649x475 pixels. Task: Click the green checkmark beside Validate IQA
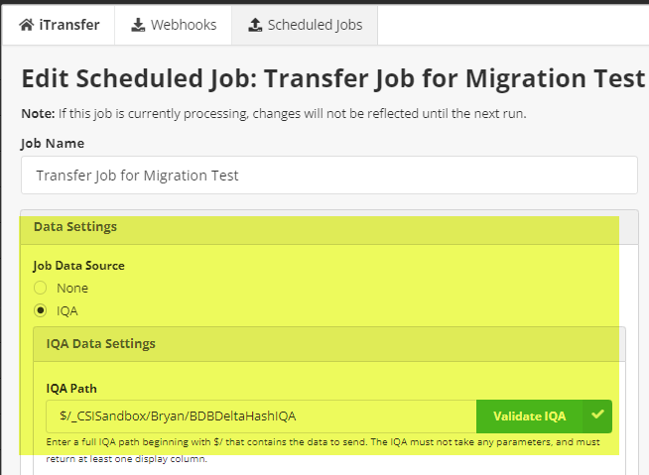pyautogui.click(x=596, y=416)
